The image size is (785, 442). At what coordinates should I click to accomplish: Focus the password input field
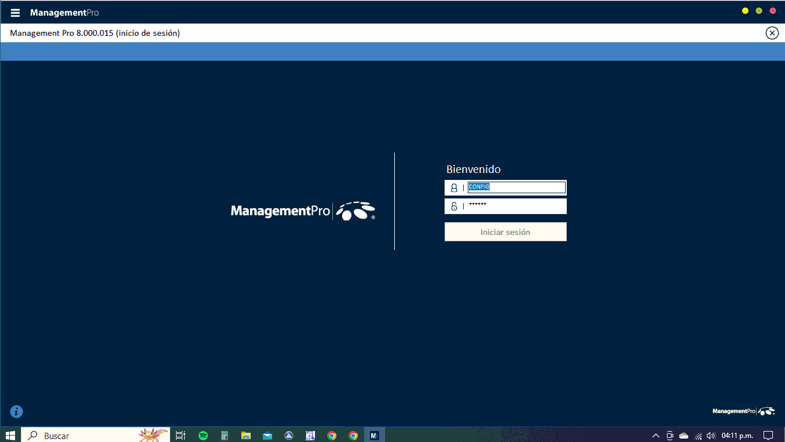click(516, 206)
